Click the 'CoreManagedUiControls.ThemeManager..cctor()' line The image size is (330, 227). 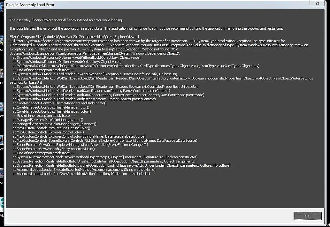pos(51,111)
